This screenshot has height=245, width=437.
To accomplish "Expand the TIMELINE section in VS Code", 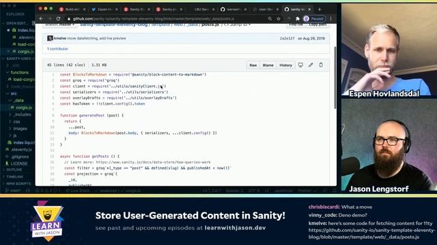I will (x=14, y=177).
